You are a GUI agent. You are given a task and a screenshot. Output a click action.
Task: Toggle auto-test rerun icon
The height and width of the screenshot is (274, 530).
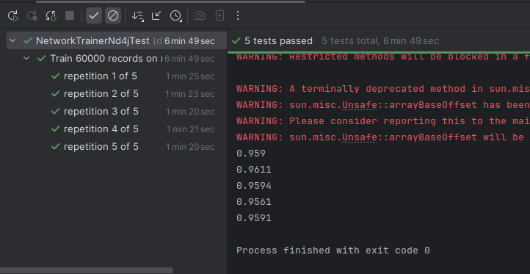51,15
